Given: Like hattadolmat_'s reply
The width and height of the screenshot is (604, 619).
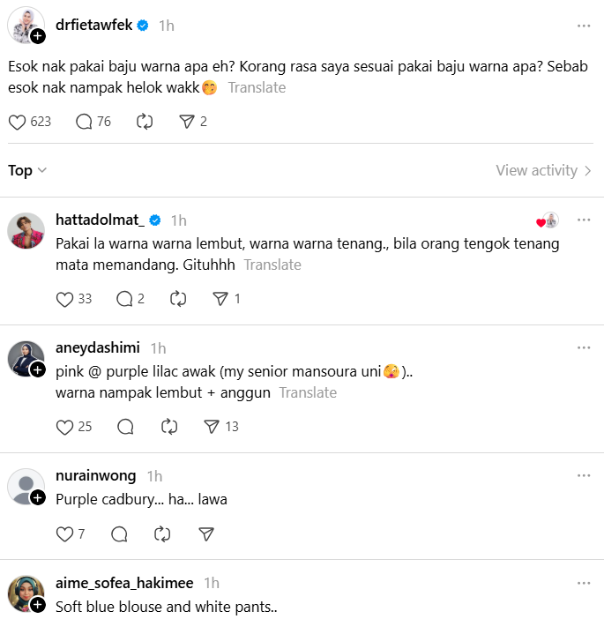Looking at the screenshot, I should coord(64,299).
